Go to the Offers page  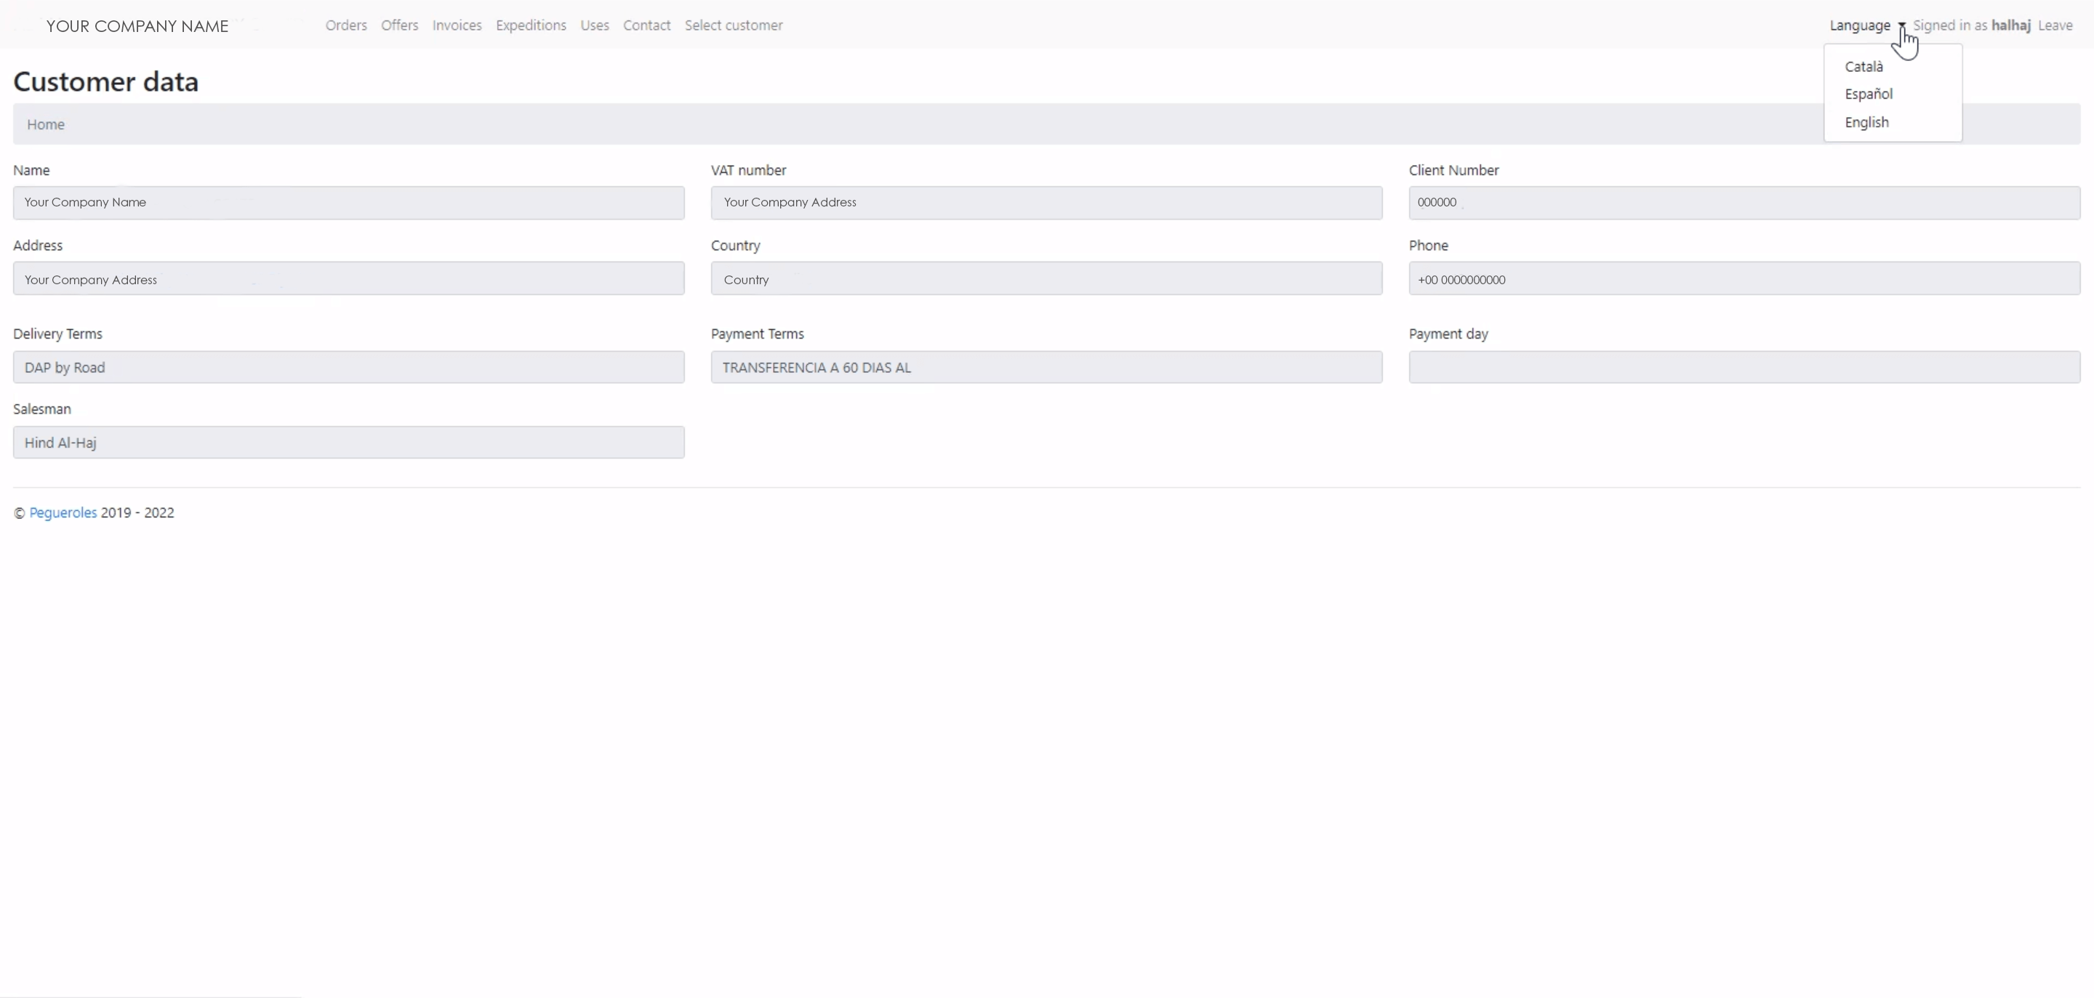[x=399, y=25]
